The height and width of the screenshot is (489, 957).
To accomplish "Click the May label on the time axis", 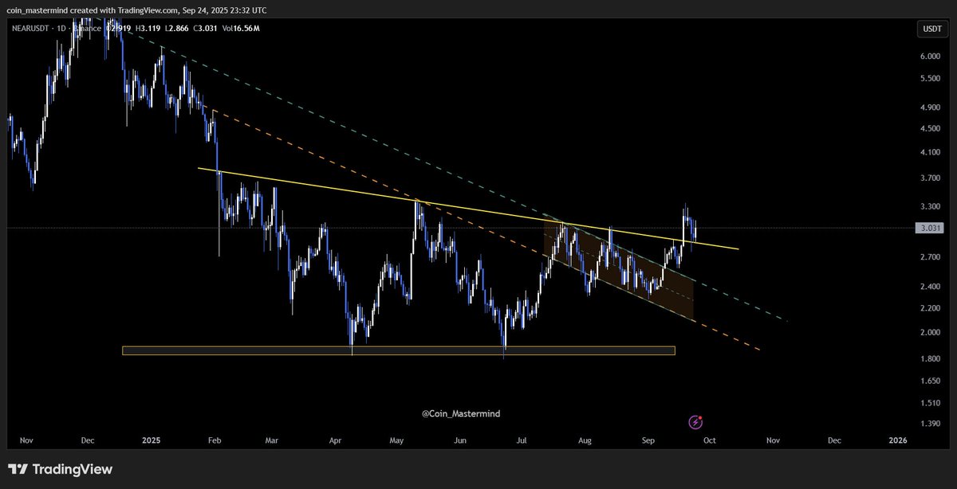I will (397, 440).
